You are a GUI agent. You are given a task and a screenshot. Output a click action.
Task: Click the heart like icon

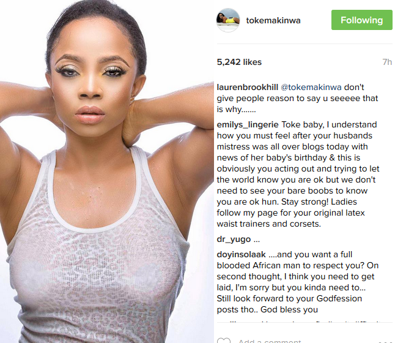pos(224,340)
